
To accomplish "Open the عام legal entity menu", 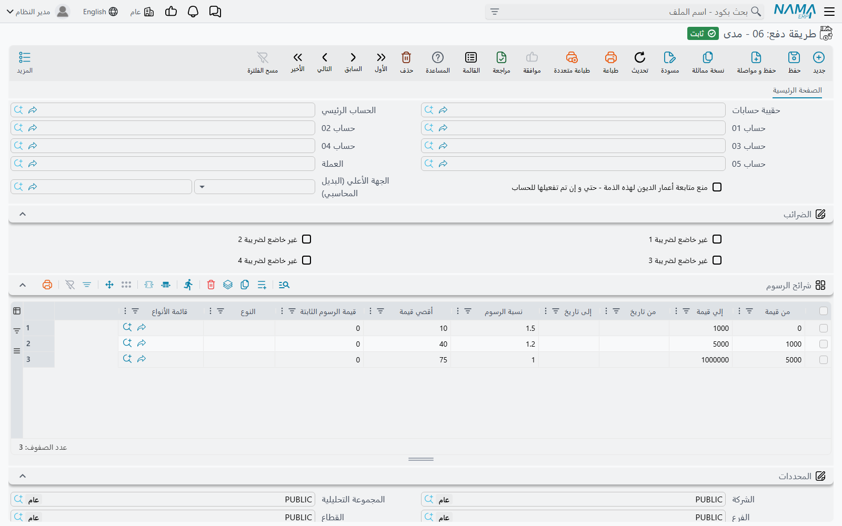I will [x=142, y=12].
